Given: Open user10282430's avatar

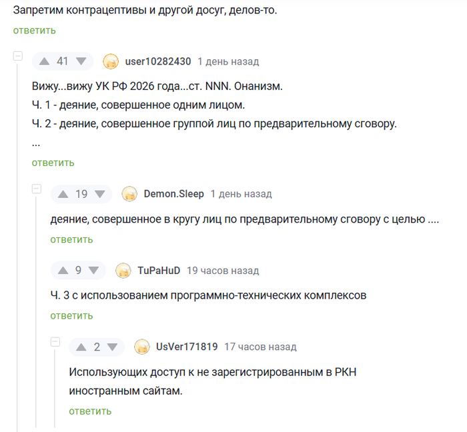Looking at the screenshot, I should (x=111, y=61).
